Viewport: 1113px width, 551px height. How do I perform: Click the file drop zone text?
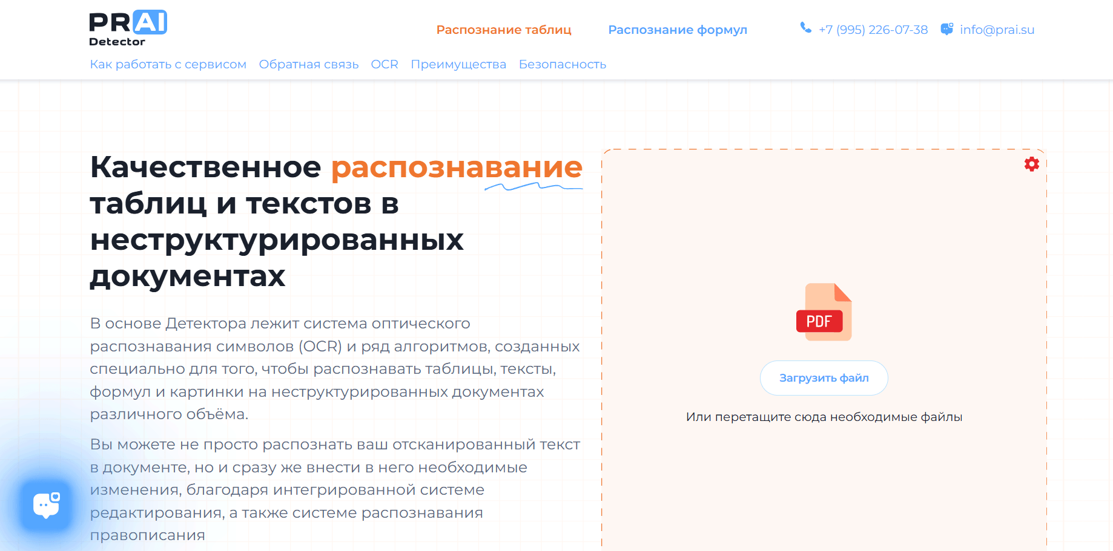[x=824, y=417]
